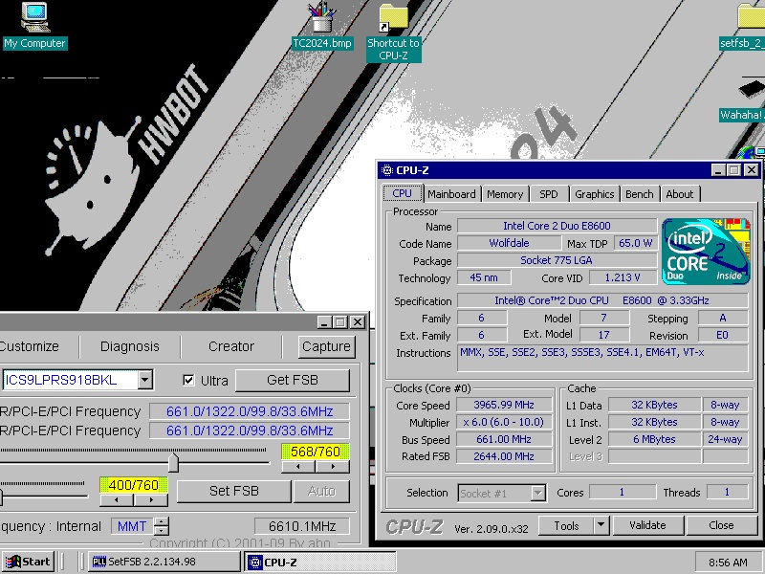765x574 pixels.
Task: Click the Bus Speed value 661.00 MHz
Action: 504,439
